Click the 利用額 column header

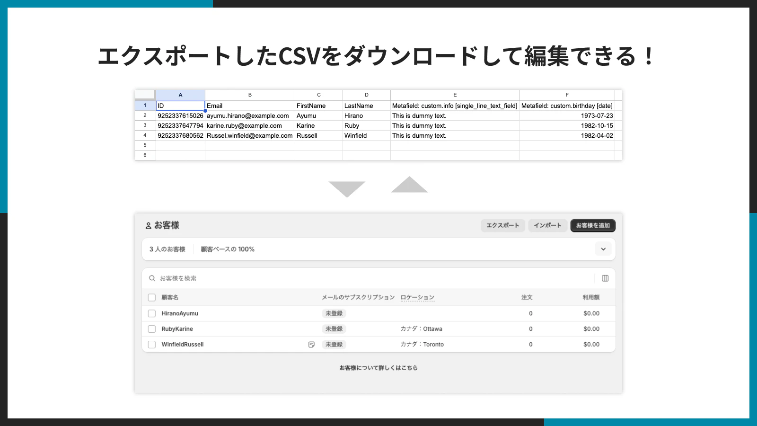[591, 297]
